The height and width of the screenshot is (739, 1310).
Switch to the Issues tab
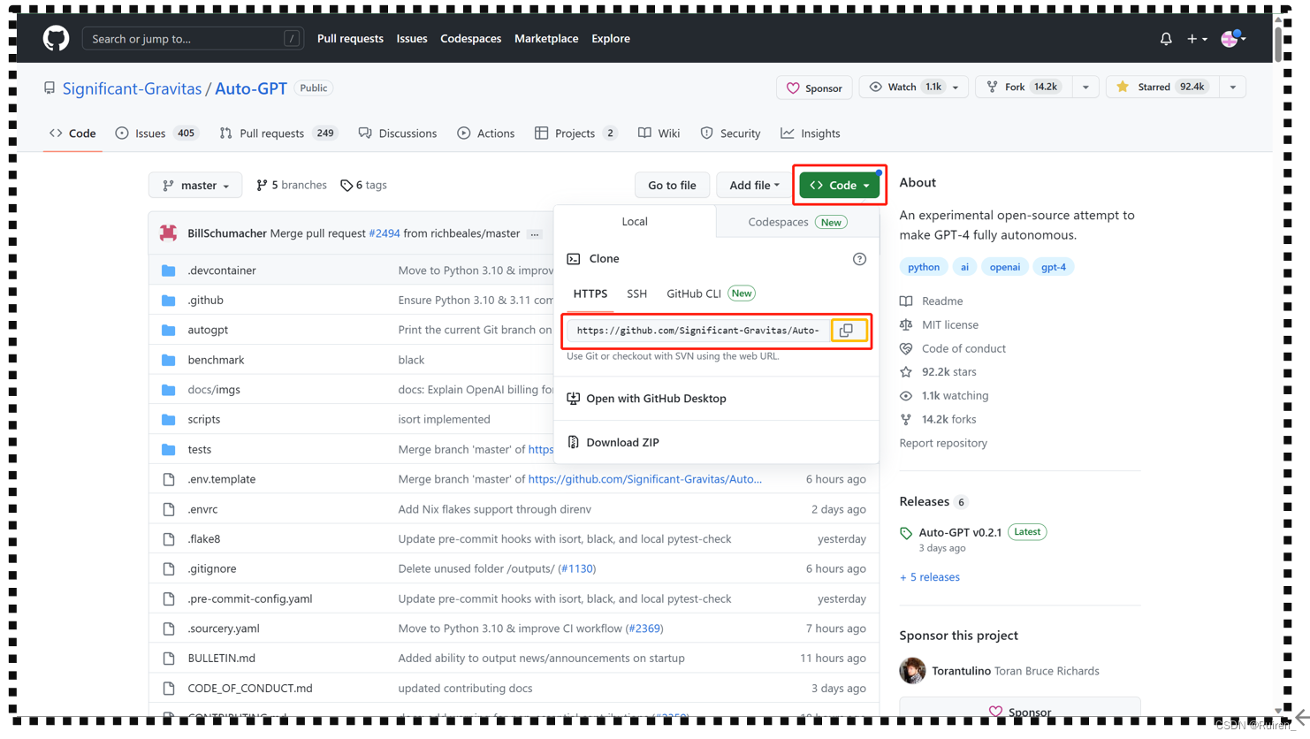click(x=156, y=133)
